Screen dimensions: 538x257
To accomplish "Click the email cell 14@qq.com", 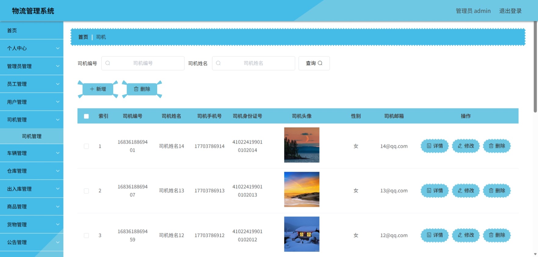I will click(394, 146).
